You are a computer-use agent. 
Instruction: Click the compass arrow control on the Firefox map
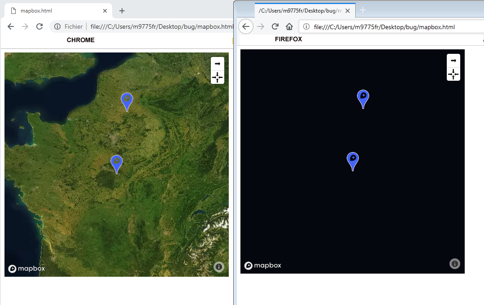point(453,60)
